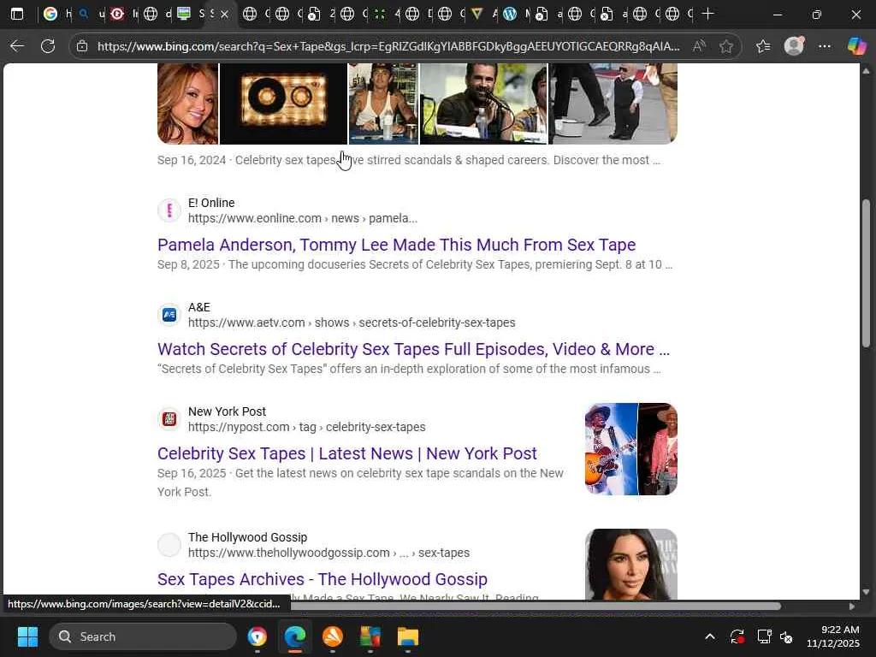The image size is (876, 657).
Task: Open the muted volume tray icon
Action: tap(787, 636)
